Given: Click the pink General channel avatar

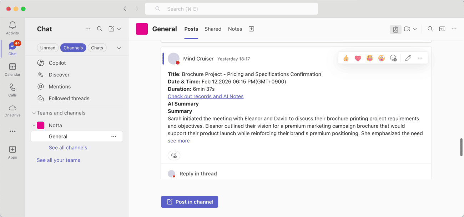Looking at the screenshot, I should 142,29.
